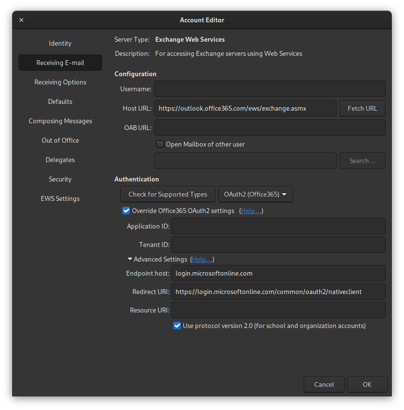Screen dimensions: 404x410
Task: Open Help link beside Override OAuth2 settings
Action: coord(251,211)
